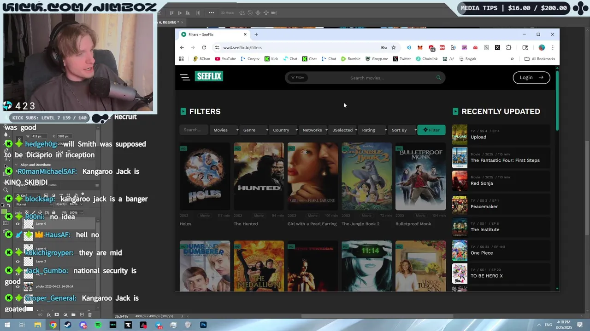
Task: Open the Genre dropdown
Action: (x=254, y=130)
